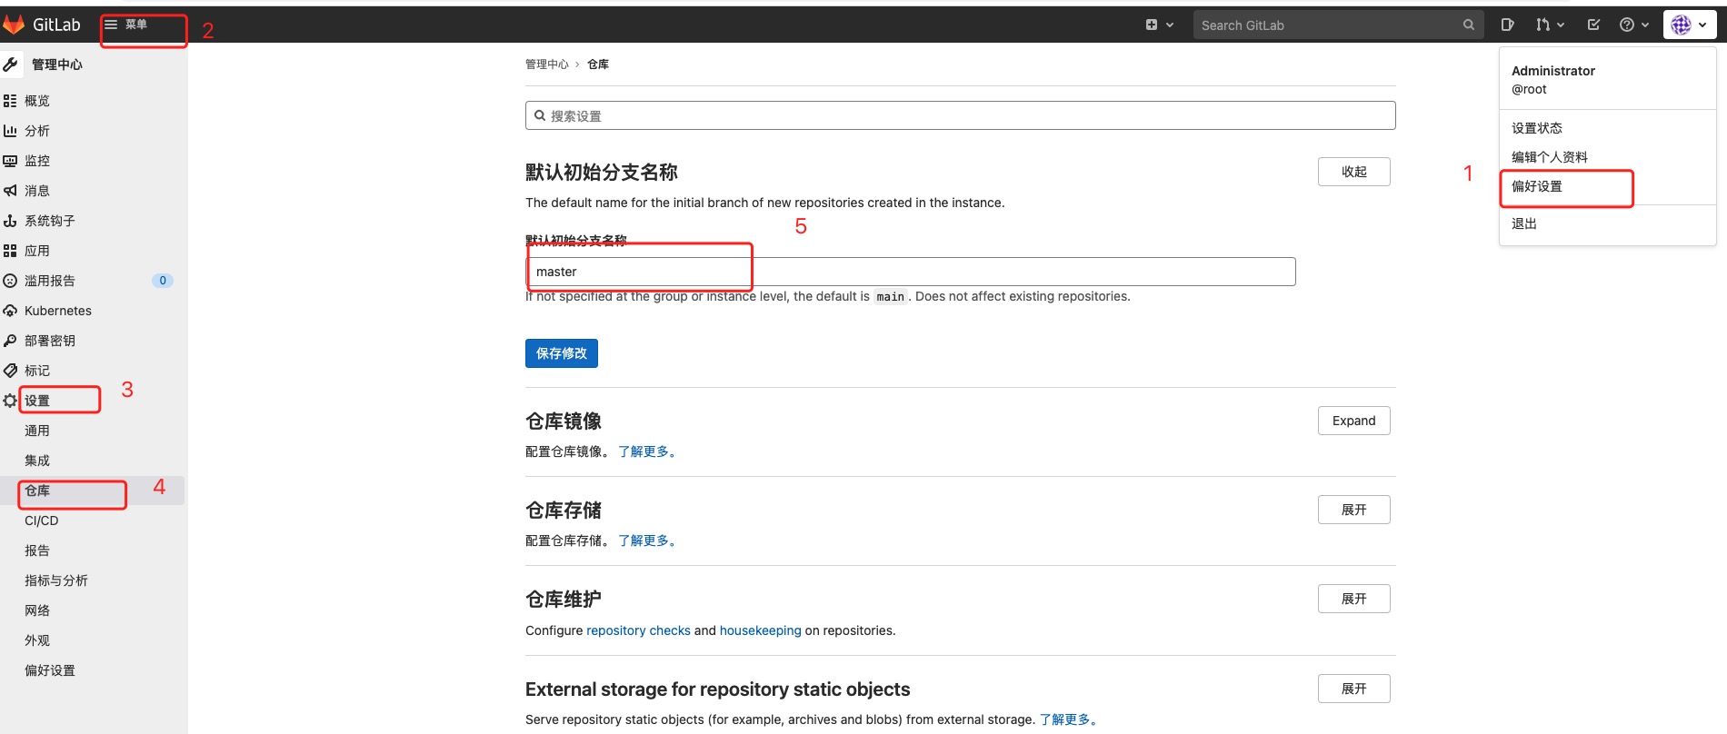Open the housekeeping link

tap(760, 630)
